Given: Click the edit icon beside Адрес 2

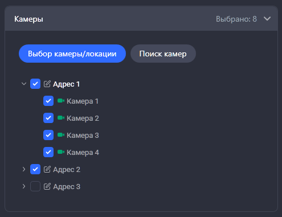Looking at the screenshot, I should 47,169.
